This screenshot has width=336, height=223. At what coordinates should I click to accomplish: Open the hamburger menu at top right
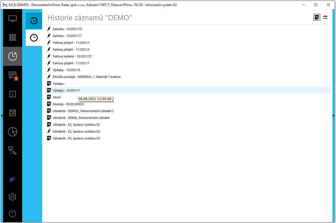pyautogui.click(x=325, y=17)
